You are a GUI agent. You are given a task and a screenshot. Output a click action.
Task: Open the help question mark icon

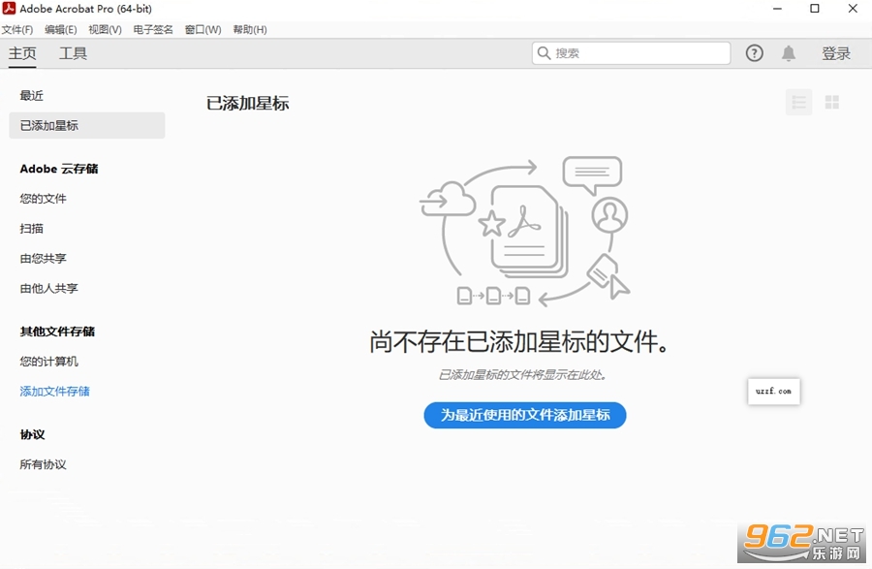coord(754,53)
